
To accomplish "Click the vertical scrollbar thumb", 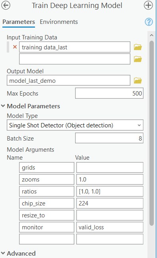I will coord(151,133).
